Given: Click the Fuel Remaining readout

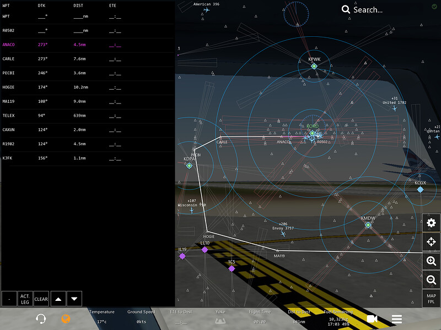Looking at the screenshot, I should click(338, 318).
